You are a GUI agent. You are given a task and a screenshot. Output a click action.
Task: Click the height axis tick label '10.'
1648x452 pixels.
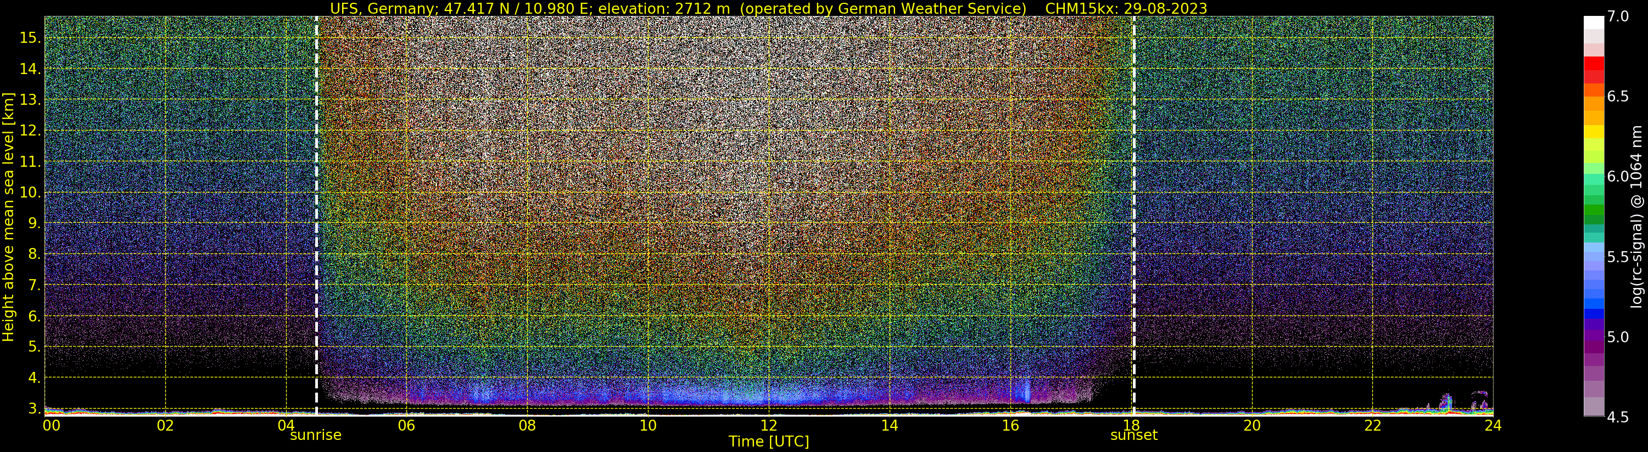(x=30, y=193)
